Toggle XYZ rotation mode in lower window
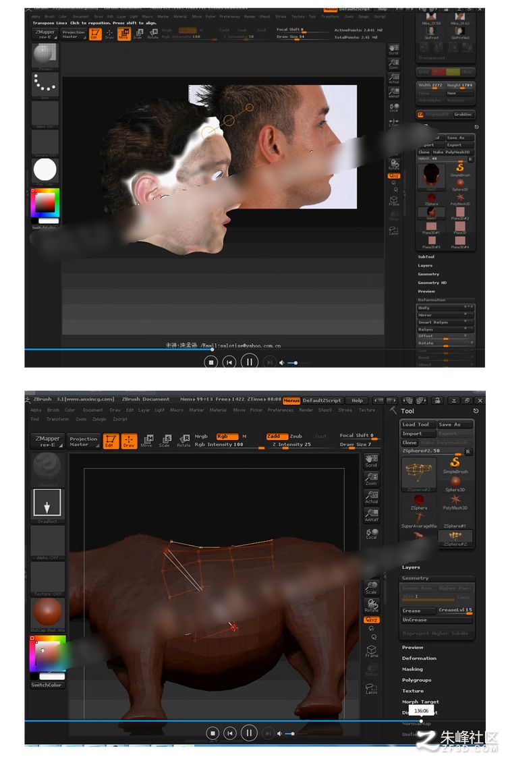Screen dimensions: 506x759 [371, 619]
